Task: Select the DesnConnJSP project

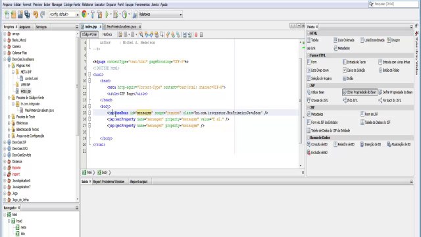Action: (x=19, y=142)
